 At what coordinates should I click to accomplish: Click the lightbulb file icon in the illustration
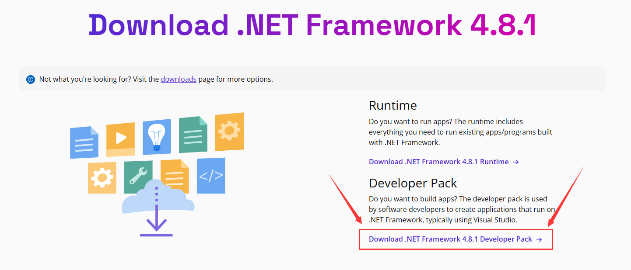[x=157, y=137]
